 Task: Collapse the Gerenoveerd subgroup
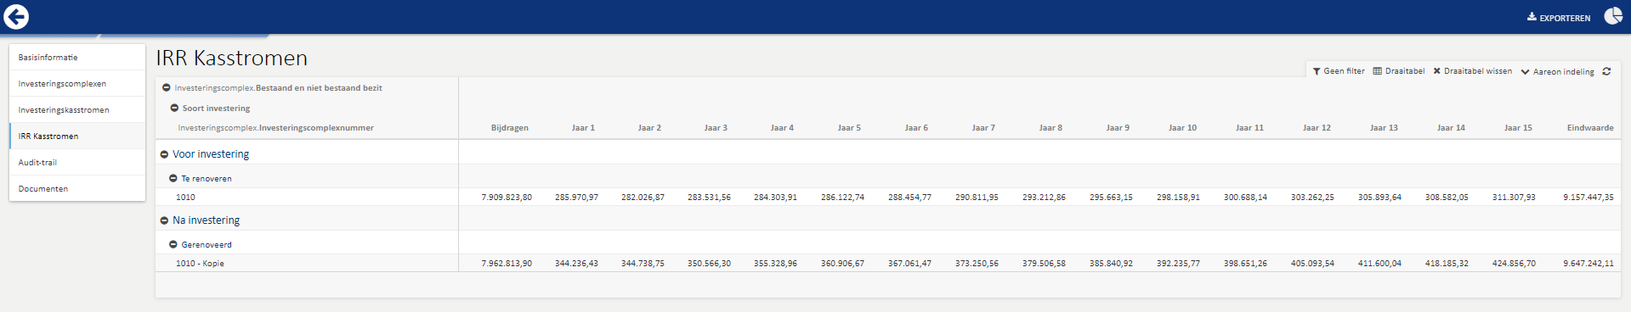[x=173, y=245]
